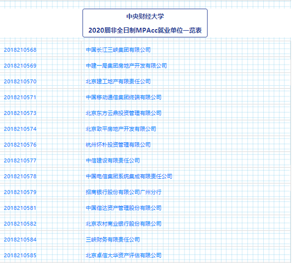Image resolution: width=292 pixels, height=263 pixels.
Task: Click 中国电信集团系统集成有限责任公司 entry
Action: click(x=129, y=176)
